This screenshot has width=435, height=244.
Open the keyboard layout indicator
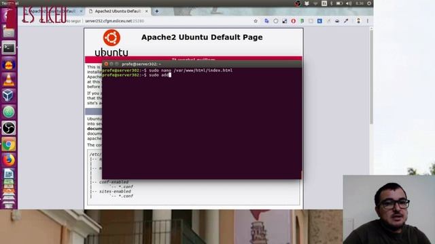[324, 3]
